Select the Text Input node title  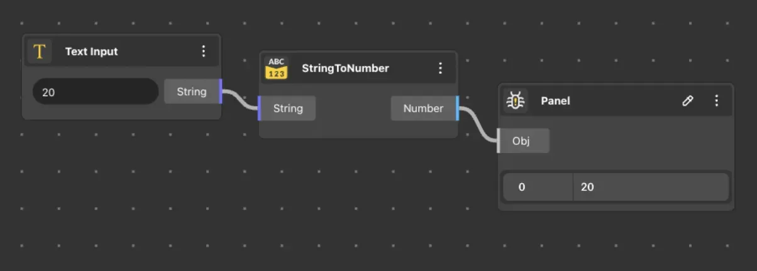coord(92,51)
